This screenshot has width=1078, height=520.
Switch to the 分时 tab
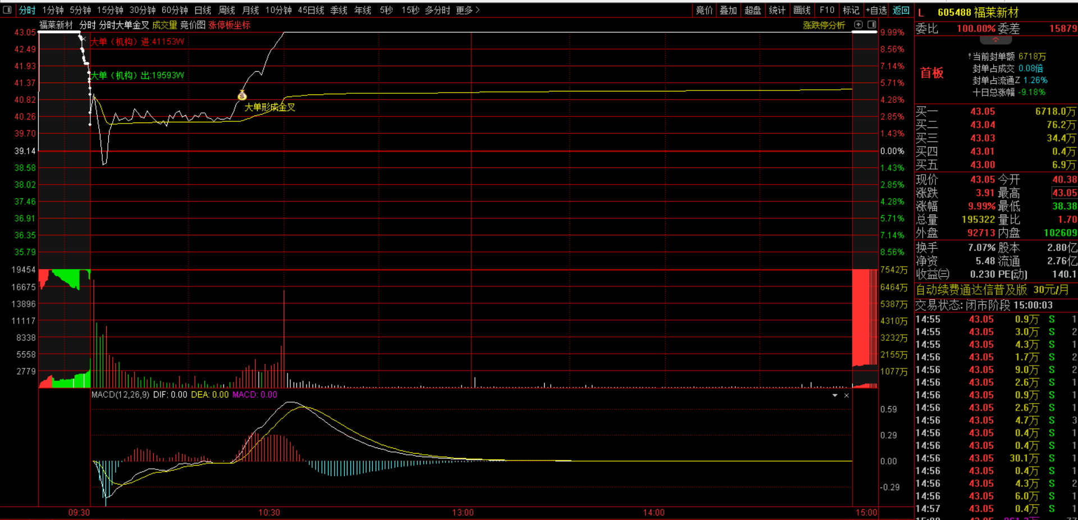27,10
